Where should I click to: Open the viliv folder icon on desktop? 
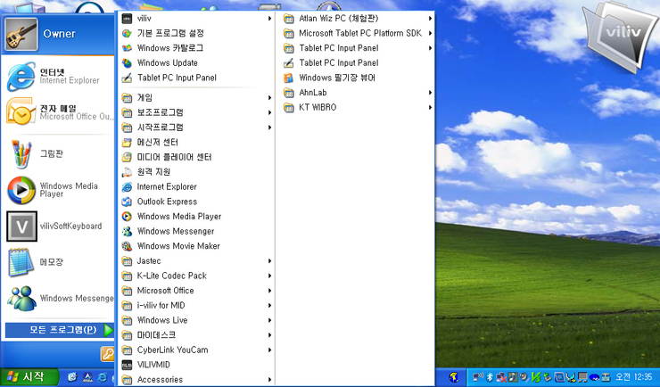pyautogui.click(x=621, y=36)
